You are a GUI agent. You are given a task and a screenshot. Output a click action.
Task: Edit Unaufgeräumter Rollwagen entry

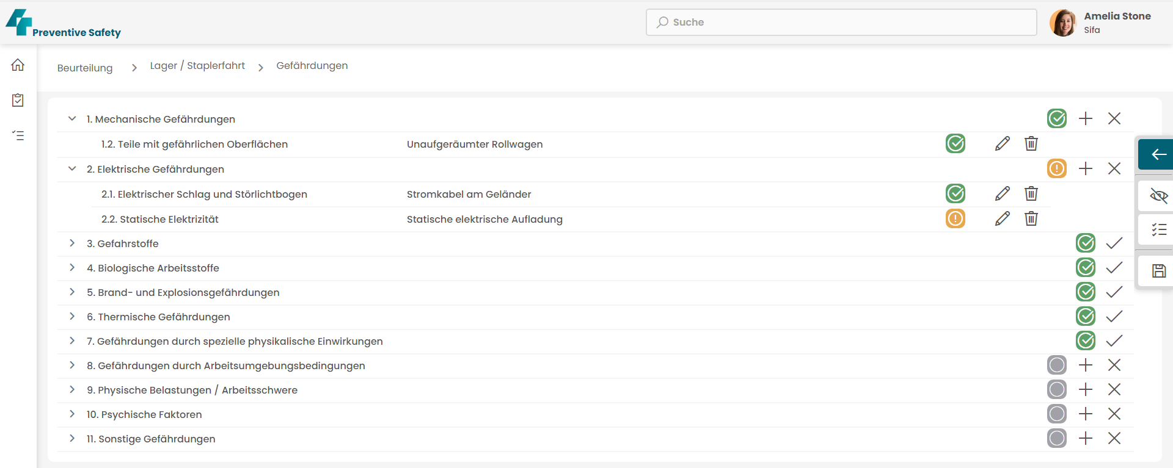[x=1003, y=143]
